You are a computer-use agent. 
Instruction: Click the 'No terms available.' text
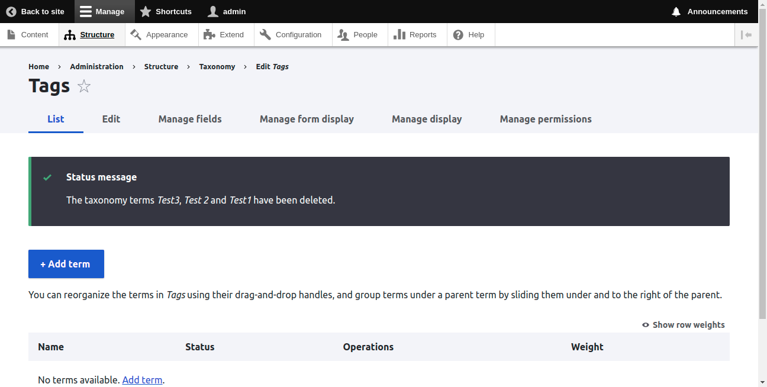point(79,380)
